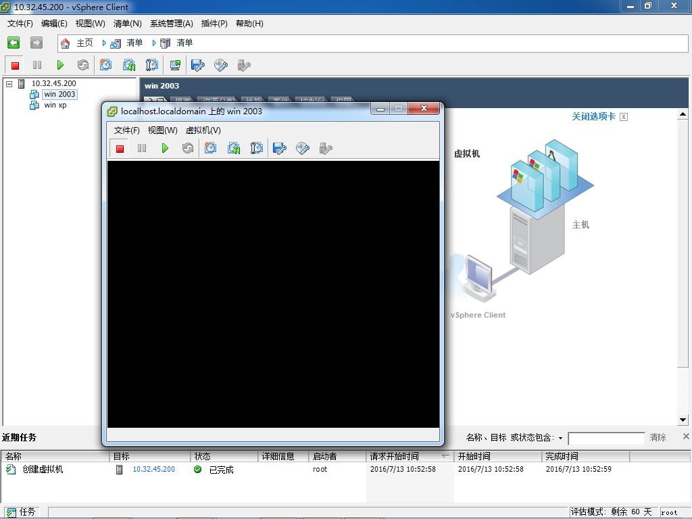Click scroll down arrow in right panel
This screenshot has width=692, height=519.
683,420
